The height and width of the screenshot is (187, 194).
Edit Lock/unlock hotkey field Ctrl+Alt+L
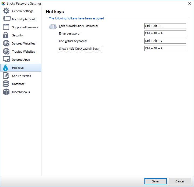(165, 26)
